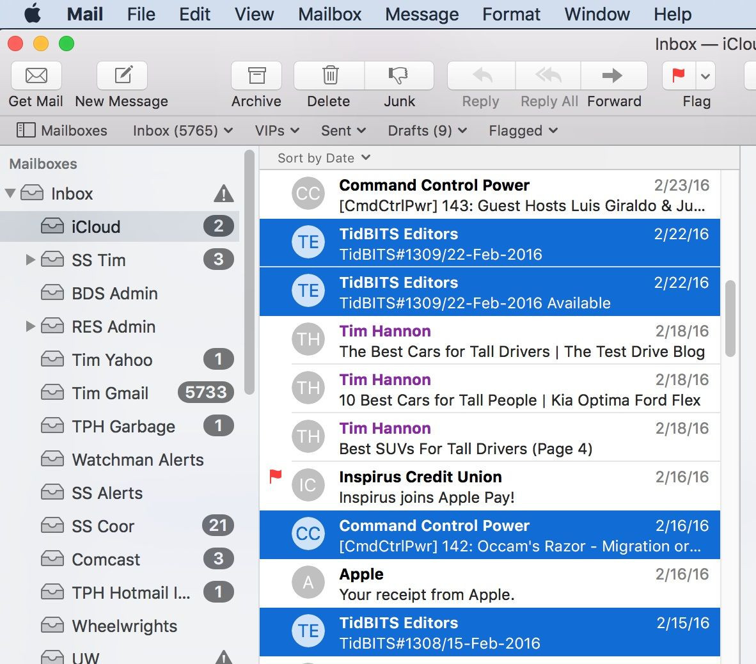
Task: Mark selected messages as Junk
Action: point(398,75)
